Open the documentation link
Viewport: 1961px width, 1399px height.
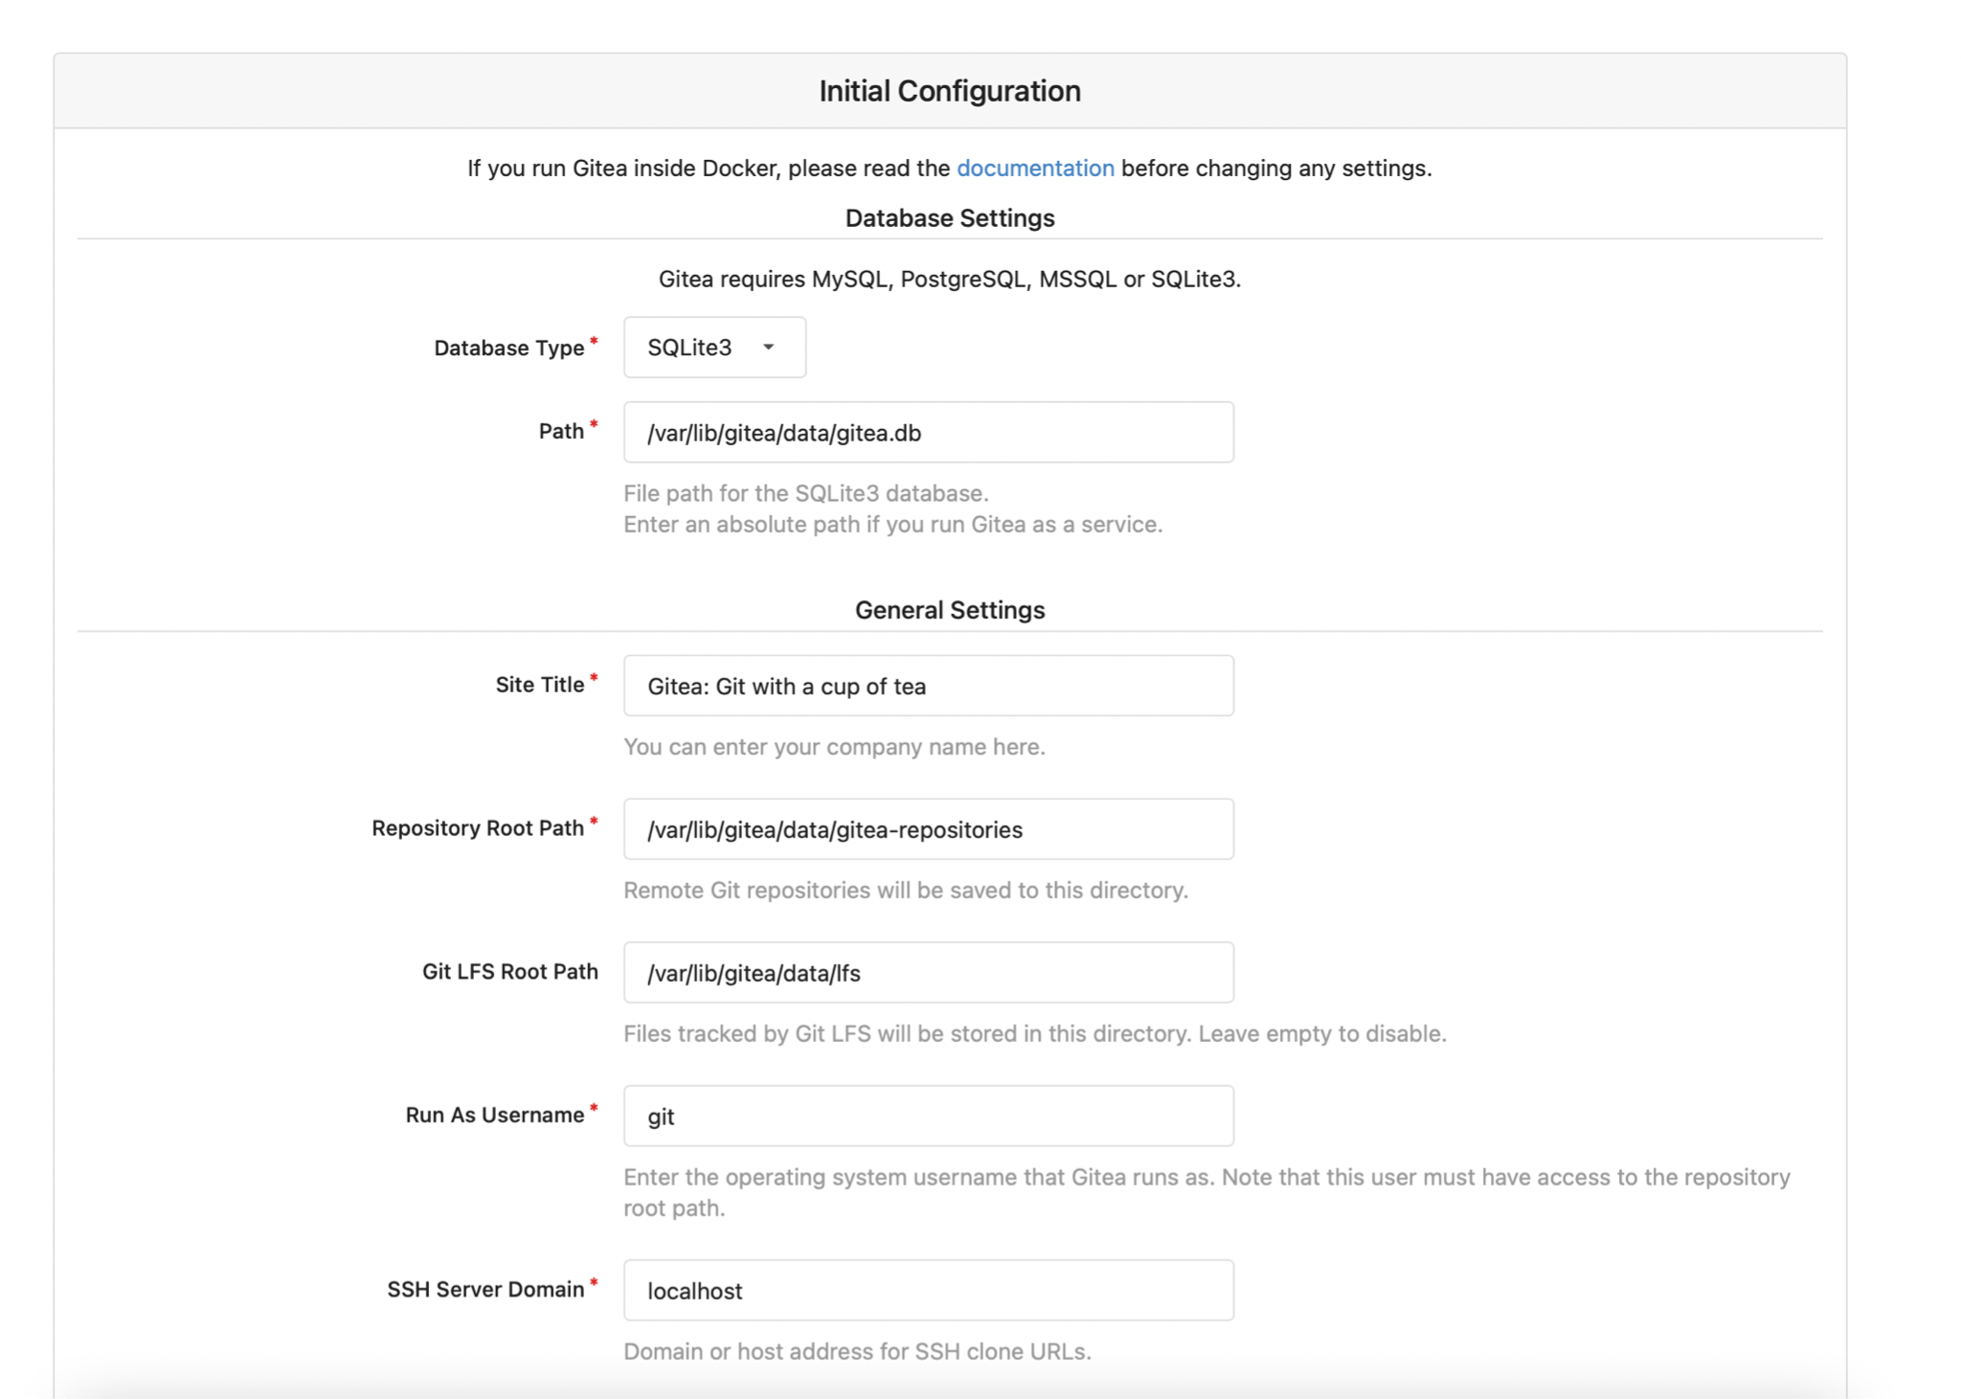tap(1035, 169)
